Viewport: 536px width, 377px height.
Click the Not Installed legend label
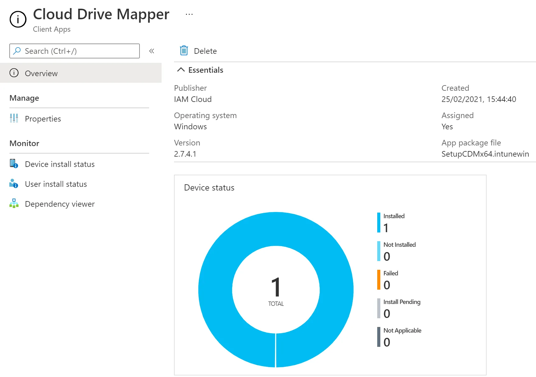399,245
